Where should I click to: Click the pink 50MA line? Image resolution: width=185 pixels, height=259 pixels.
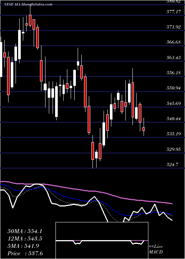[x=86, y=191]
